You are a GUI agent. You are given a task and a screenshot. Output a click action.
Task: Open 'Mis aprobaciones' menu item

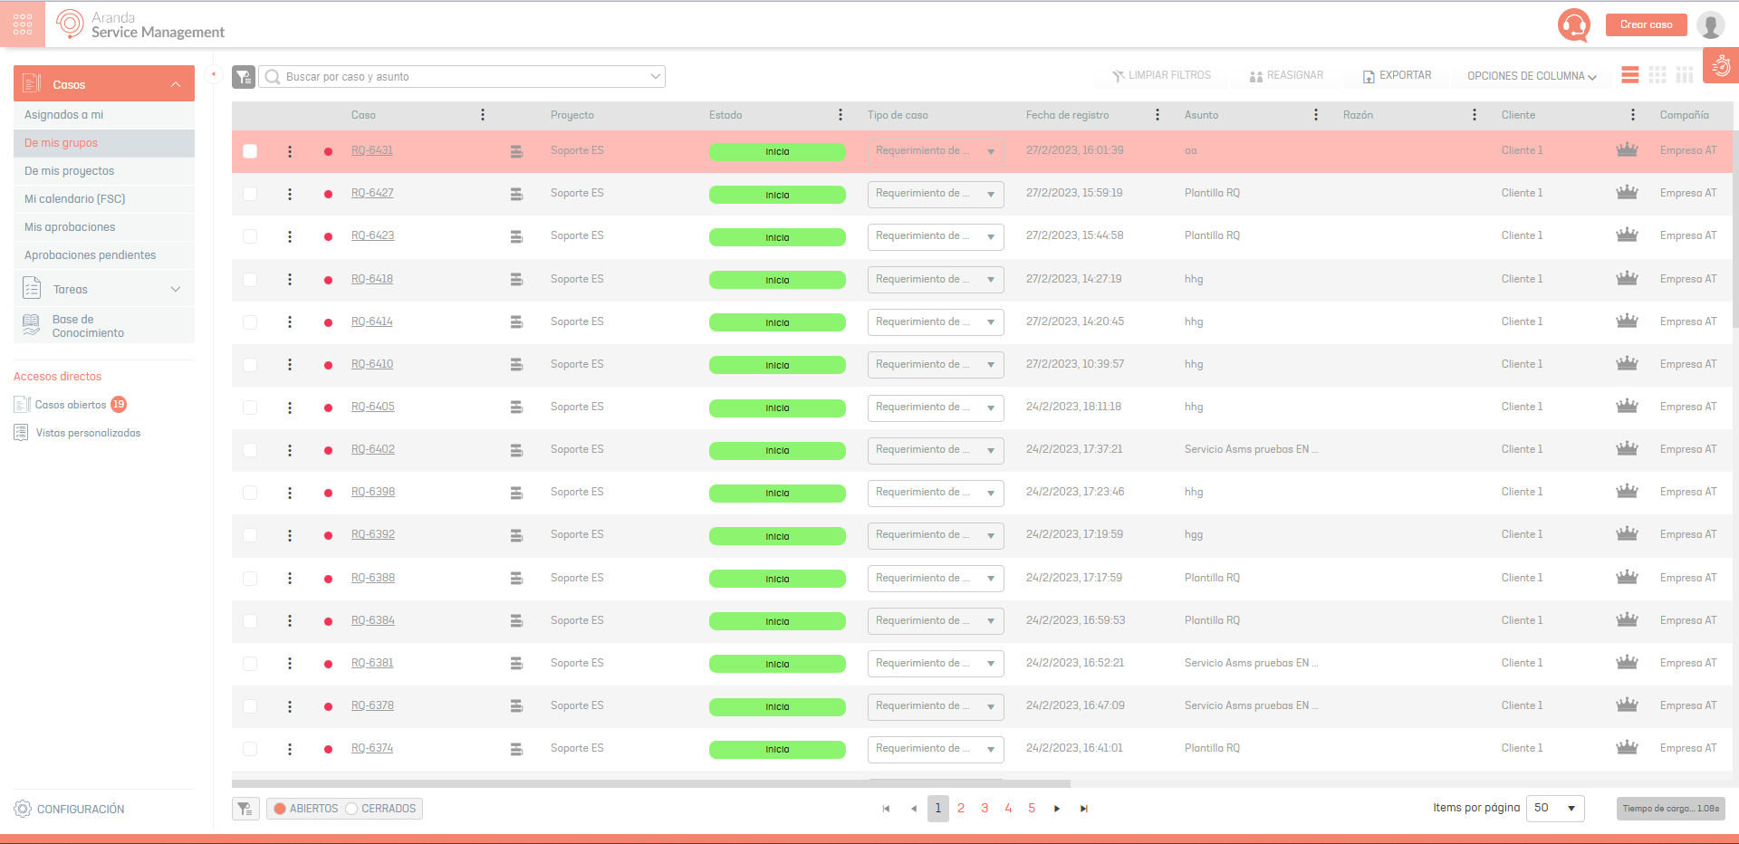[70, 227]
